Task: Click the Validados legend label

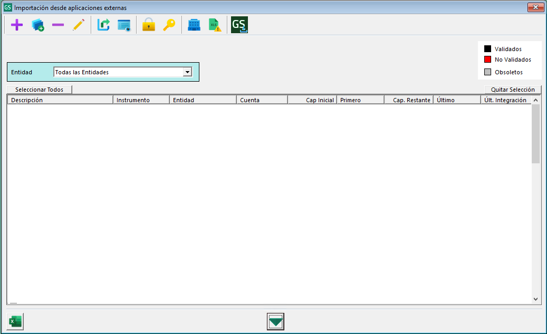Action: tap(508, 49)
